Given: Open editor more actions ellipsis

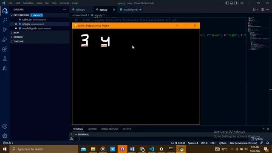Looking at the screenshot, I should 267,10.
